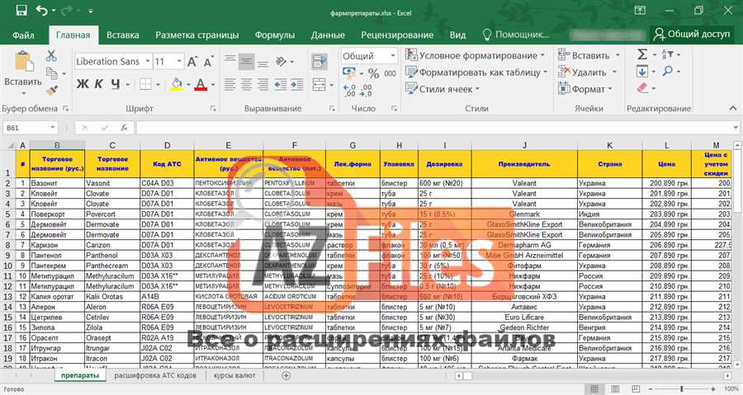This screenshot has height=395, width=743.
Task: Switch to the Данные tab
Action: 328,35
